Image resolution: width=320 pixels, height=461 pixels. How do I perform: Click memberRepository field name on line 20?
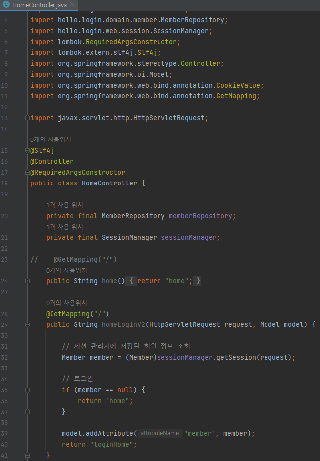(x=201, y=216)
